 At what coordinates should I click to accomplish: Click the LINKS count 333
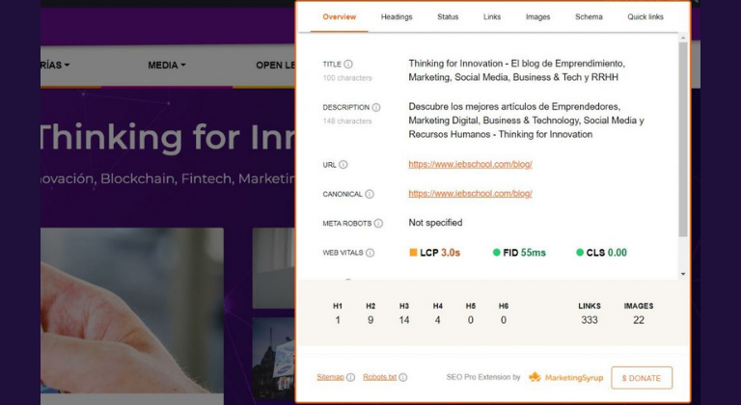tap(590, 320)
